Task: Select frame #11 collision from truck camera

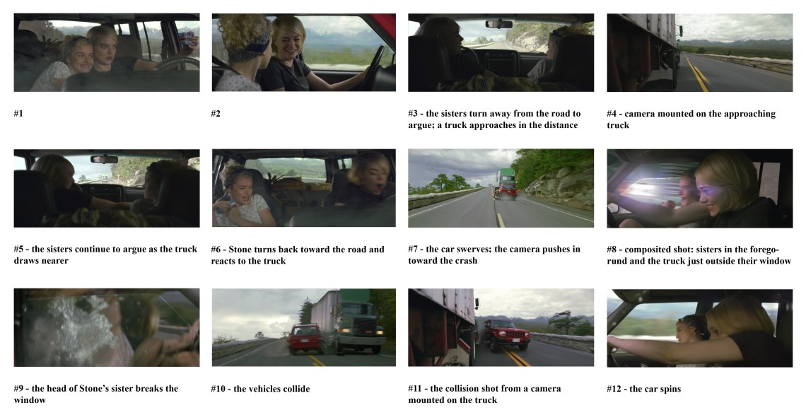Action: point(501,327)
